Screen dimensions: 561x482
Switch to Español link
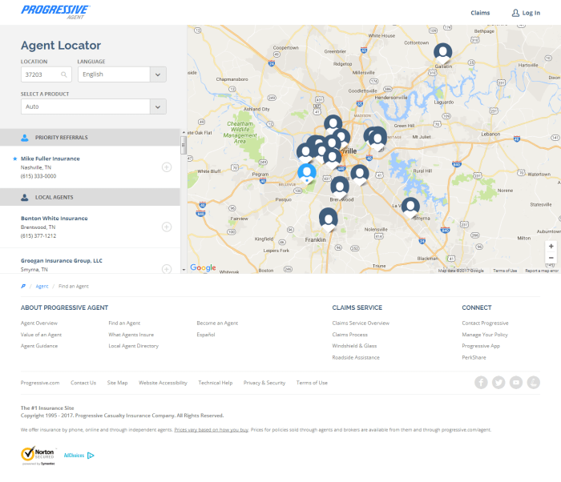tap(206, 335)
